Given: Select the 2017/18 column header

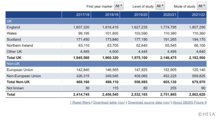Looking at the screenshot, I should tap(76, 15).
